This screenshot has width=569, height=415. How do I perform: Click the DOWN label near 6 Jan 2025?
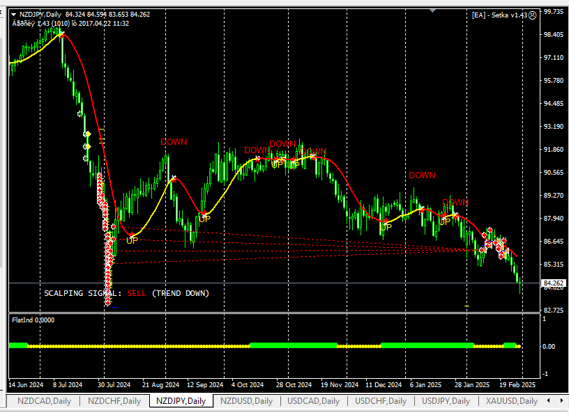pos(422,175)
